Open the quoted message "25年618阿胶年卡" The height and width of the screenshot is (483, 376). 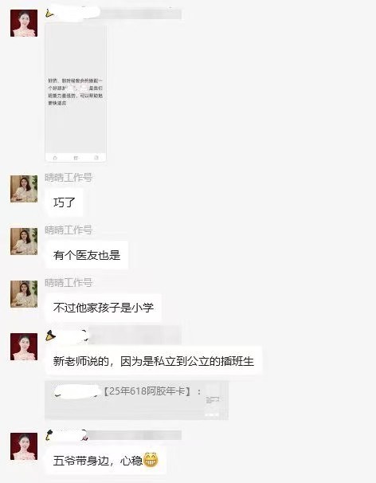coord(137,400)
